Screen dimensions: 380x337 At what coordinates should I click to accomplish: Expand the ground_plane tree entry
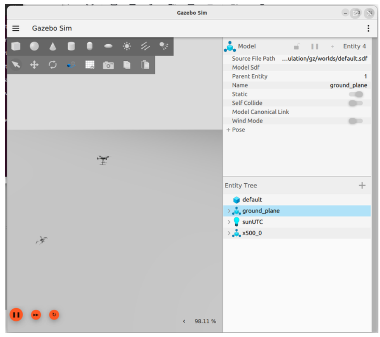click(229, 211)
